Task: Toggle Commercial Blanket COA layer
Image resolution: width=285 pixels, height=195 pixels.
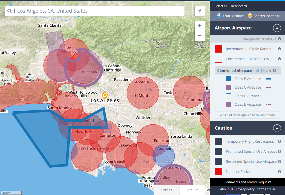Action: [x=219, y=59]
